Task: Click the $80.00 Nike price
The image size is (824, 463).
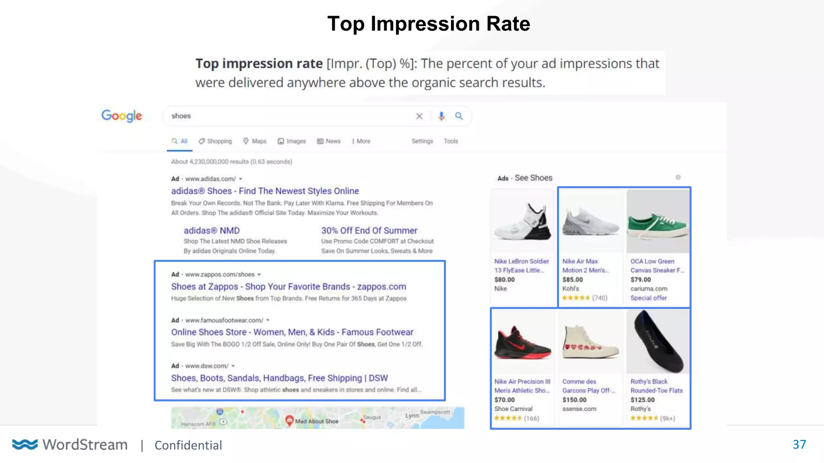Action: 505,279
